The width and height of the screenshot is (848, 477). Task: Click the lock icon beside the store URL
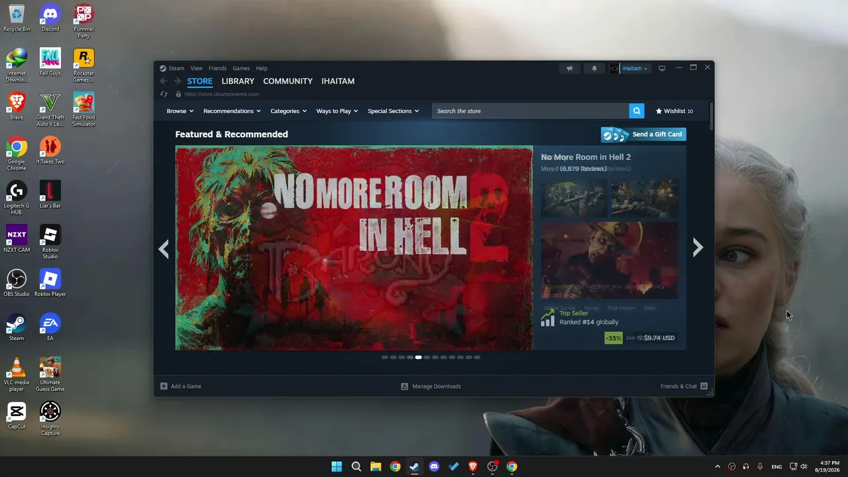178,94
